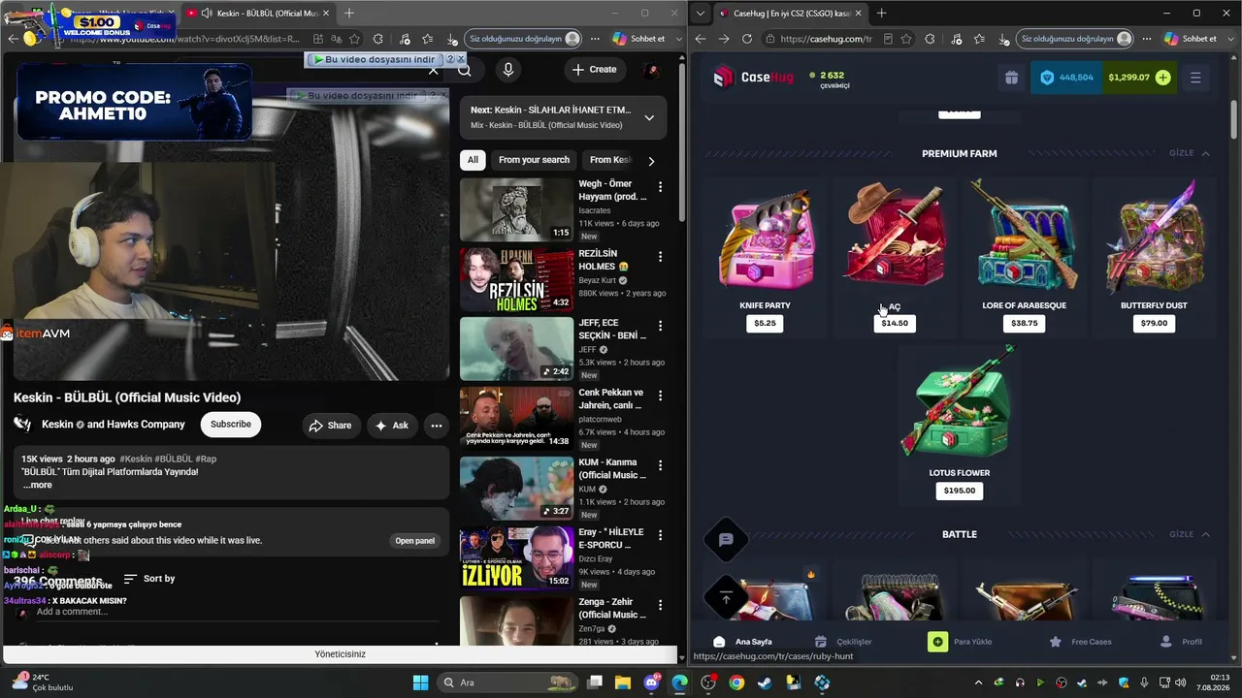Switch to the Free Cases tab

(x=1080, y=642)
